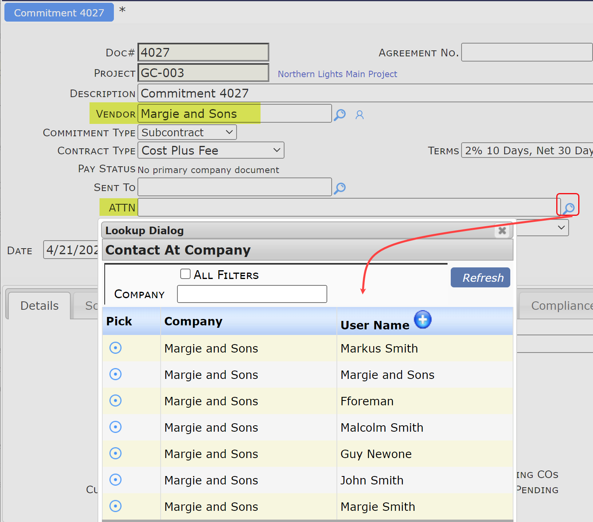The width and height of the screenshot is (593, 522).
Task: Pick the Malcolm Smith contact
Action: click(115, 427)
